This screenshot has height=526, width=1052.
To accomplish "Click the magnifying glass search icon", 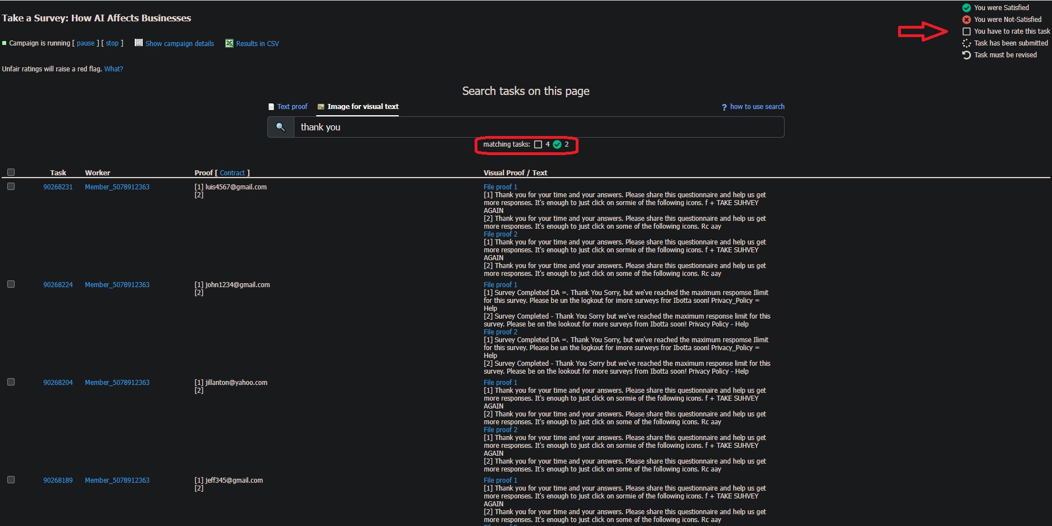I will [280, 127].
